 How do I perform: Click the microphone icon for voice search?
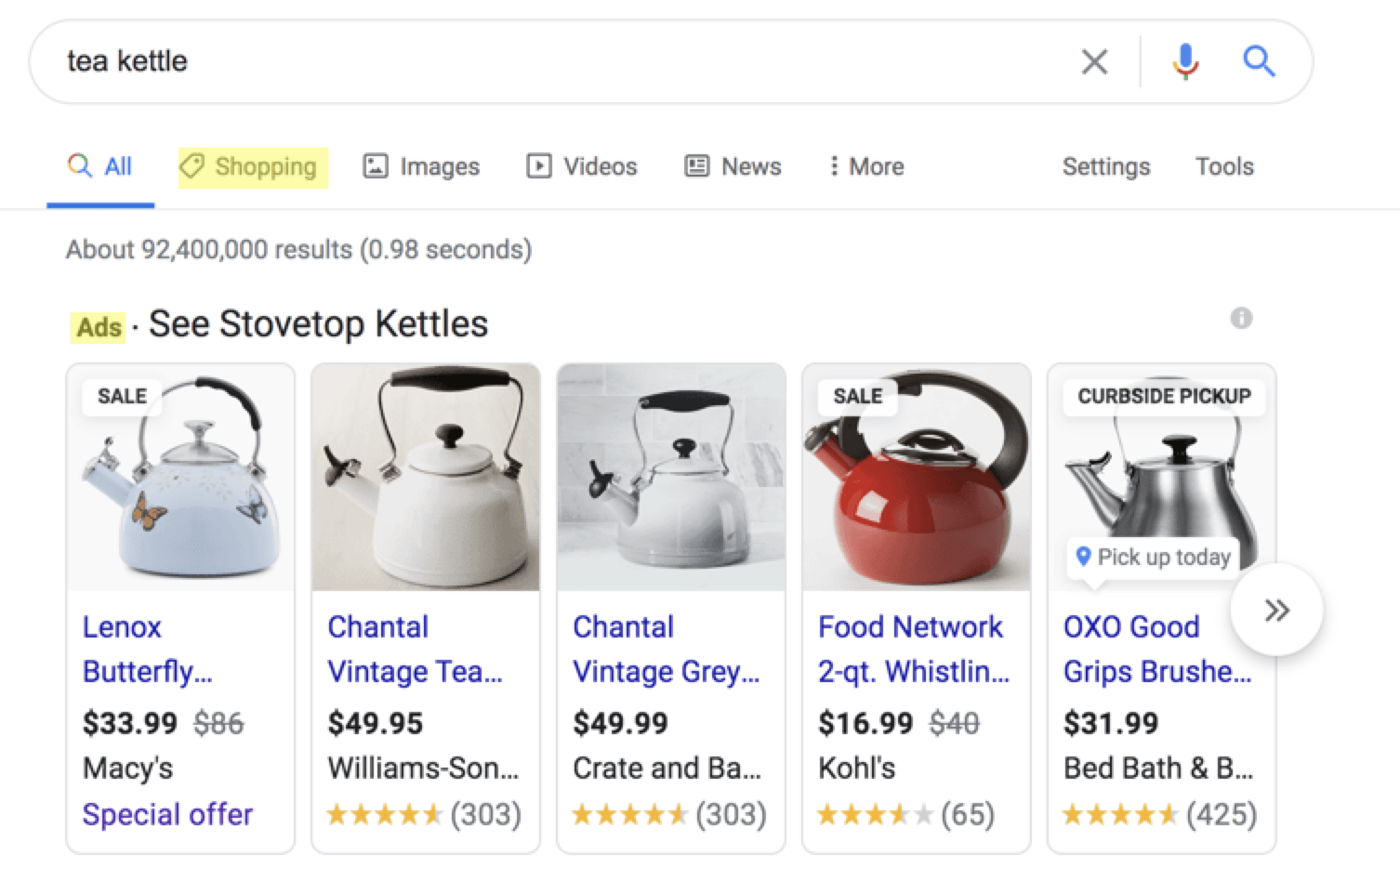1184,61
